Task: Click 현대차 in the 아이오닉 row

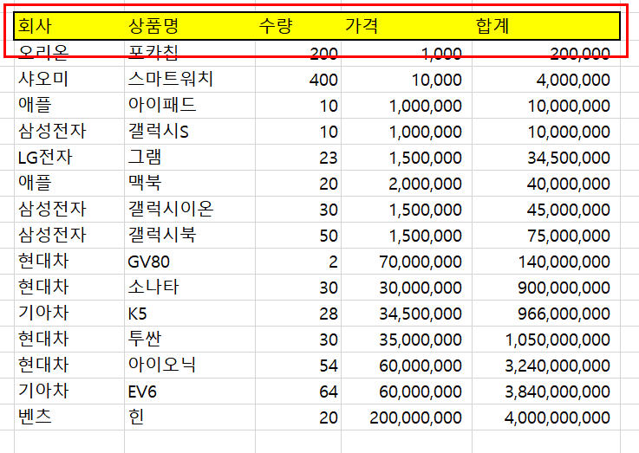Action: [x=69, y=366]
